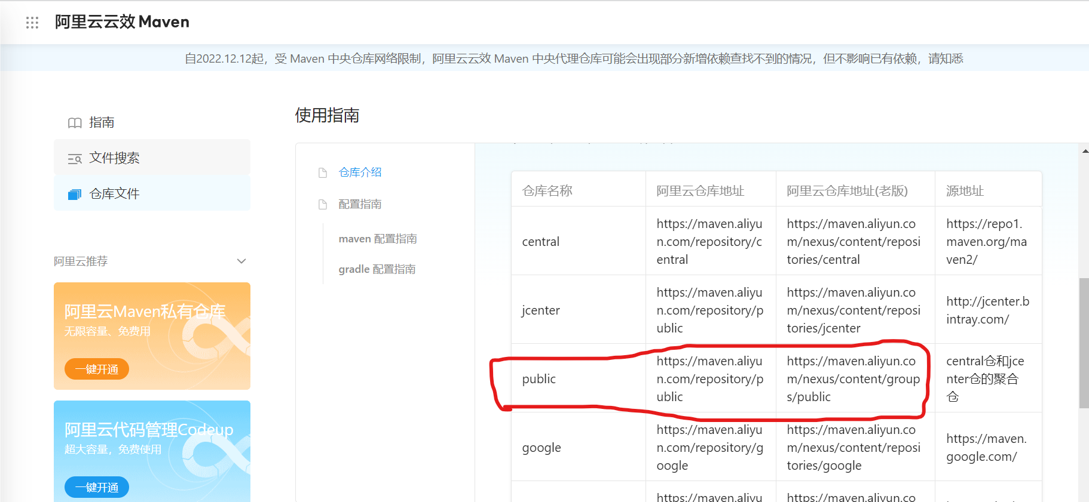Image resolution: width=1089 pixels, height=502 pixels.
Task: Click the 2022.12.12 notice banner text
Action: (574, 58)
